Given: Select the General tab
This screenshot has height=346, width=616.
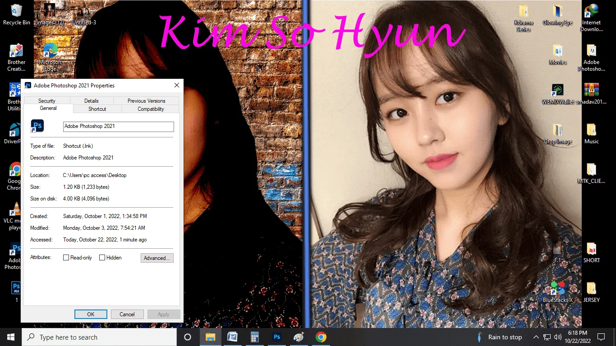Looking at the screenshot, I should click(x=48, y=109).
